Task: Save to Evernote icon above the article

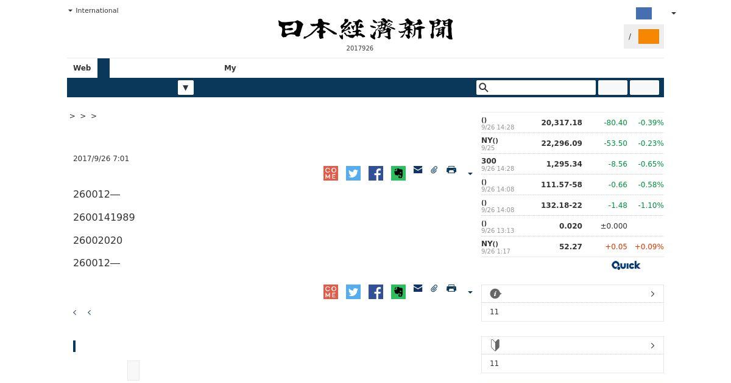Action: point(398,173)
